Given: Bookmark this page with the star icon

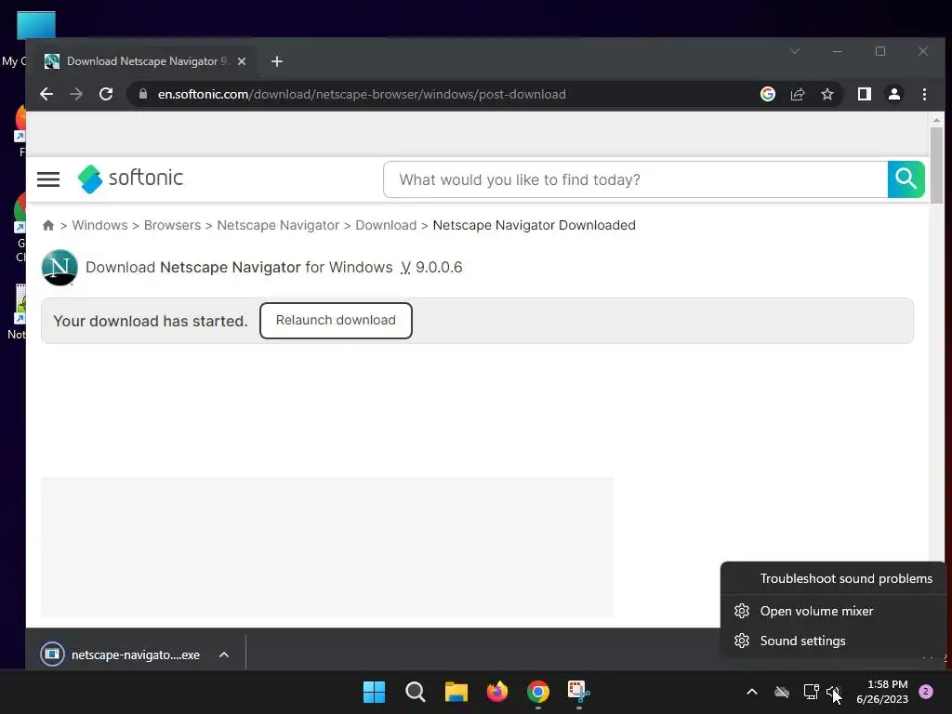Looking at the screenshot, I should coord(826,94).
